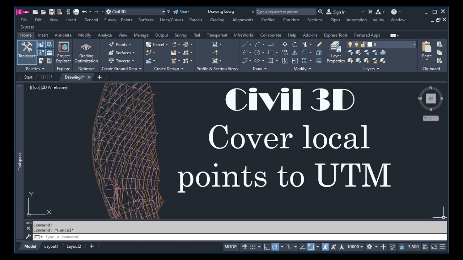Click the [2D Wireframe] visual style label
Screen dimensions: 463x260
(x=54, y=87)
